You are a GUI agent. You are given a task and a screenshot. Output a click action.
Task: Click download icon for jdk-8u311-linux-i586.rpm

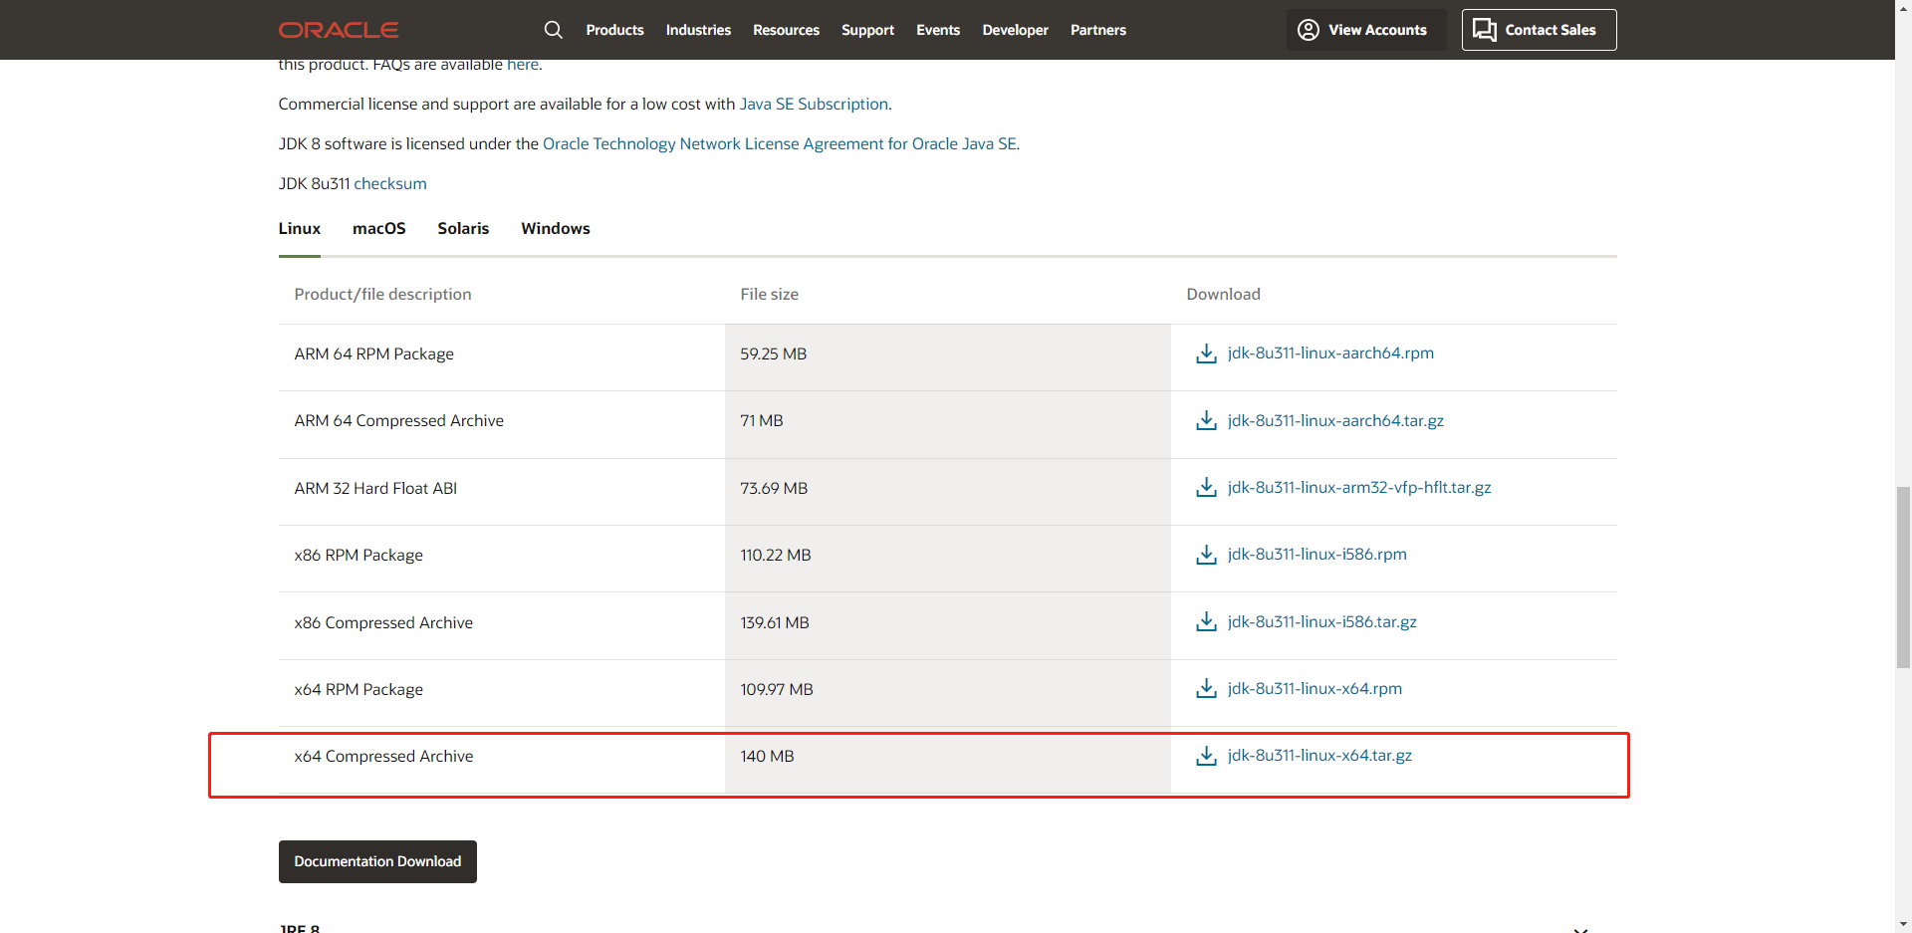coord(1206,555)
